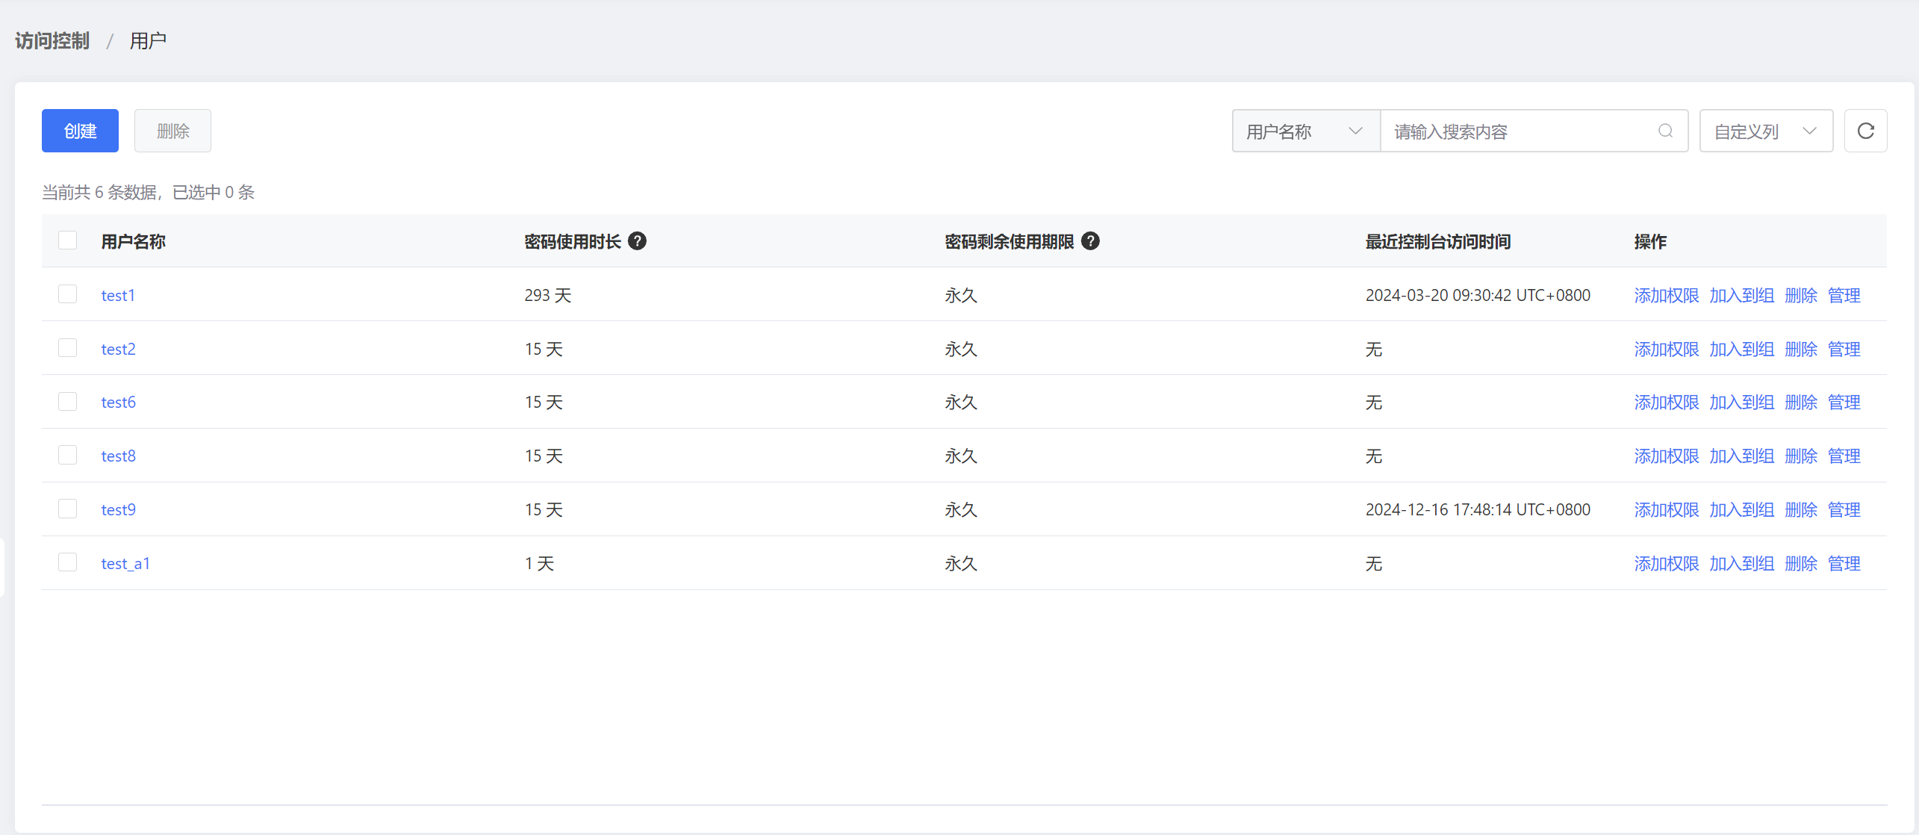This screenshot has width=1919, height=835.
Task: Open user test2 details
Action: [x=118, y=349]
